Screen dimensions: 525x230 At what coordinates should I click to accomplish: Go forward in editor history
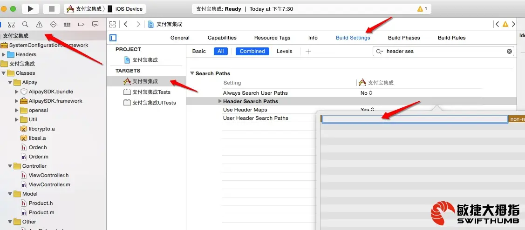tap(138, 24)
